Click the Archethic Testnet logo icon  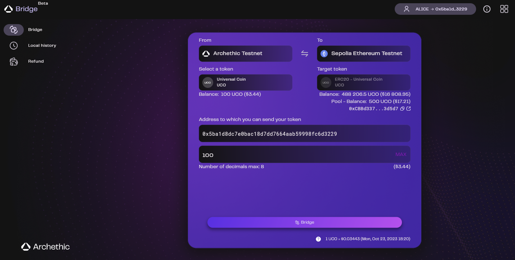(x=206, y=54)
